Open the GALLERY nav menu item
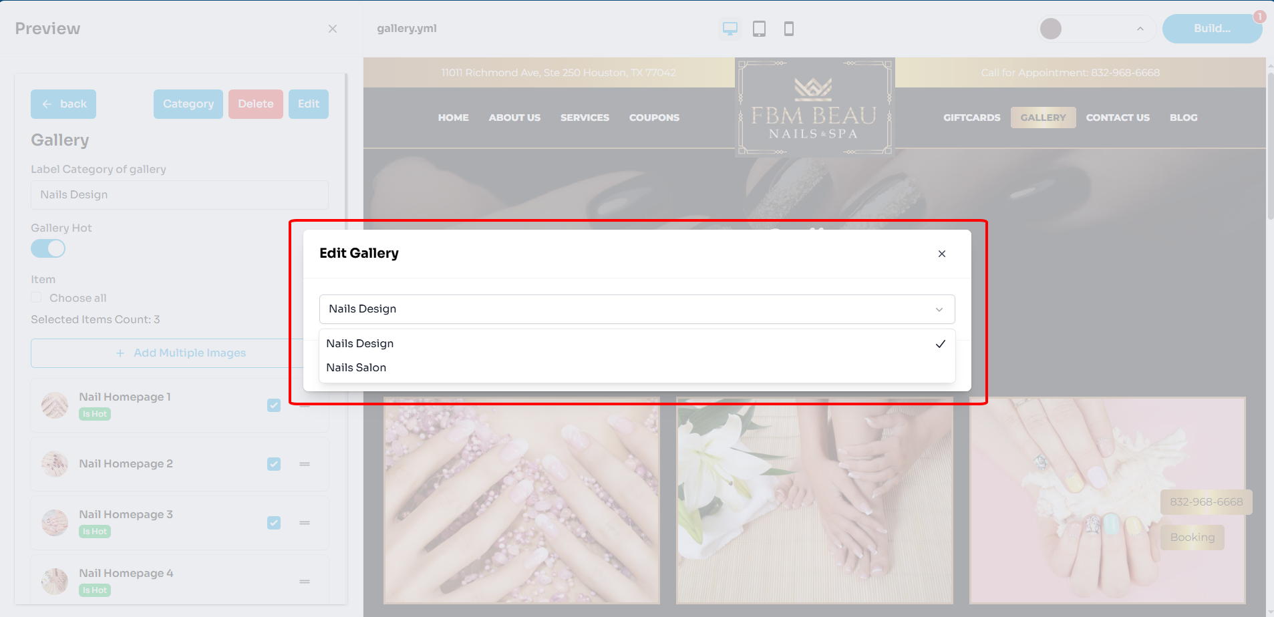Image resolution: width=1274 pixels, height=617 pixels. (1042, 118)
